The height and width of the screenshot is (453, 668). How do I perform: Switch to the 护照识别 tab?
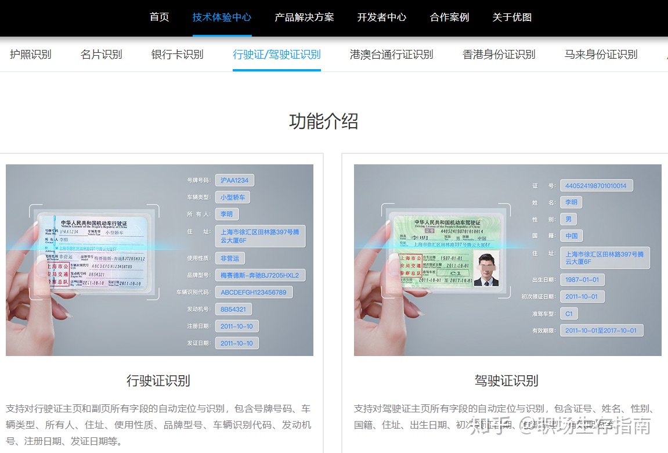pos(31,55)
